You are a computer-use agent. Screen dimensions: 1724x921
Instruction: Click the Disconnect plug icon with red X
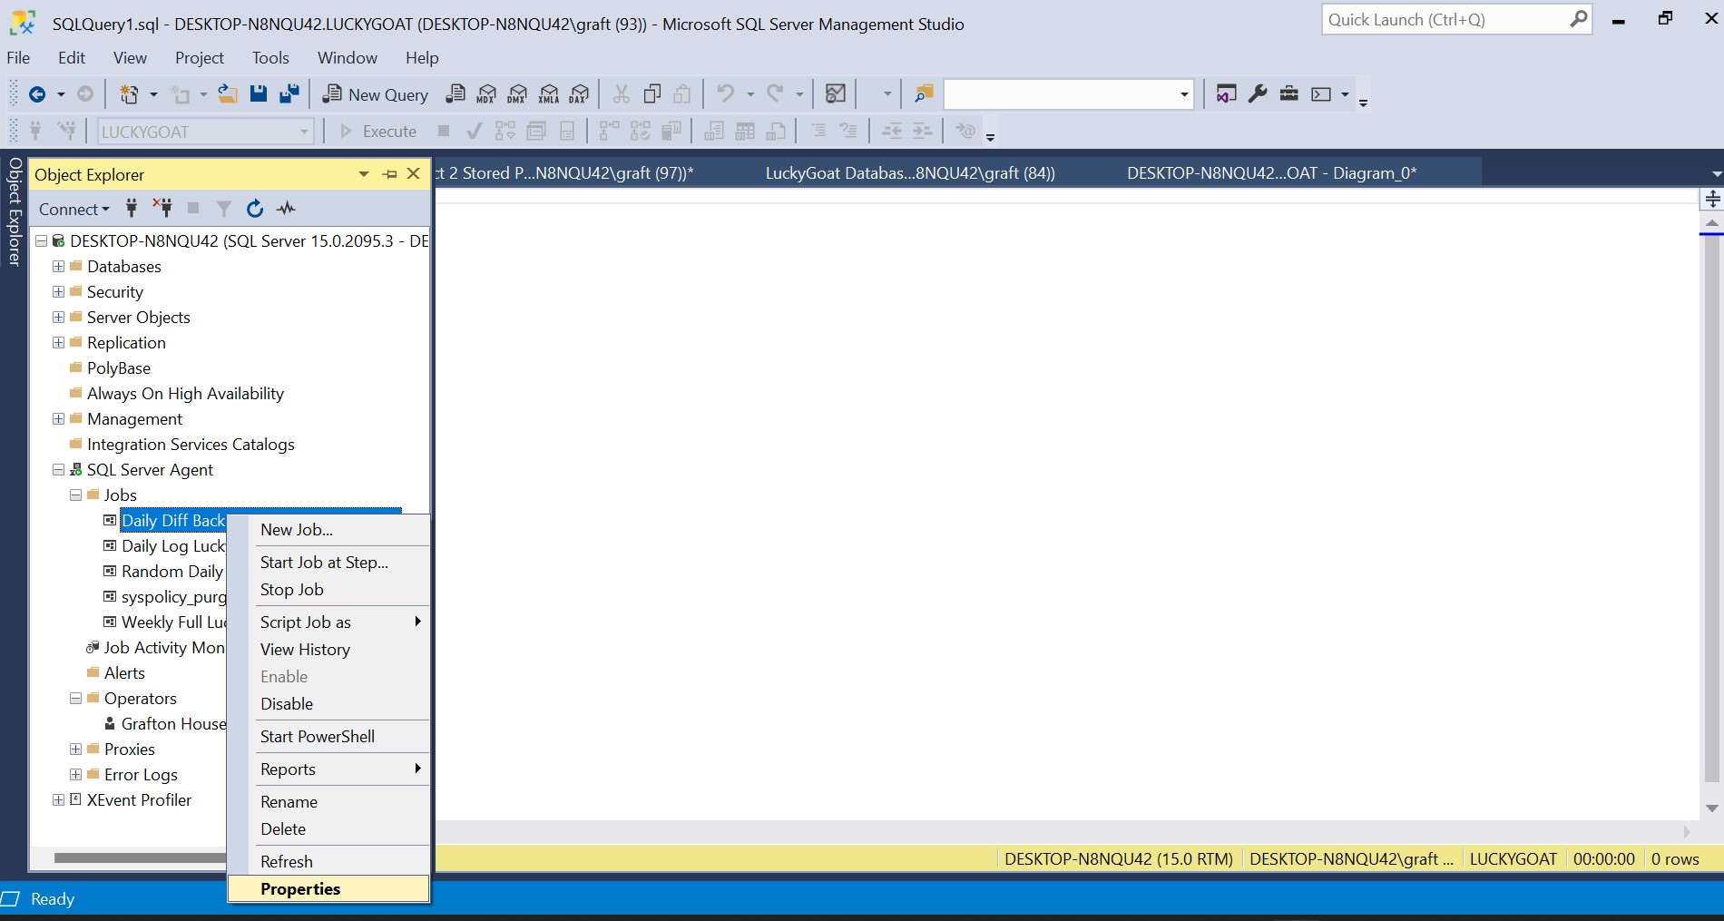tap(162, 209)
